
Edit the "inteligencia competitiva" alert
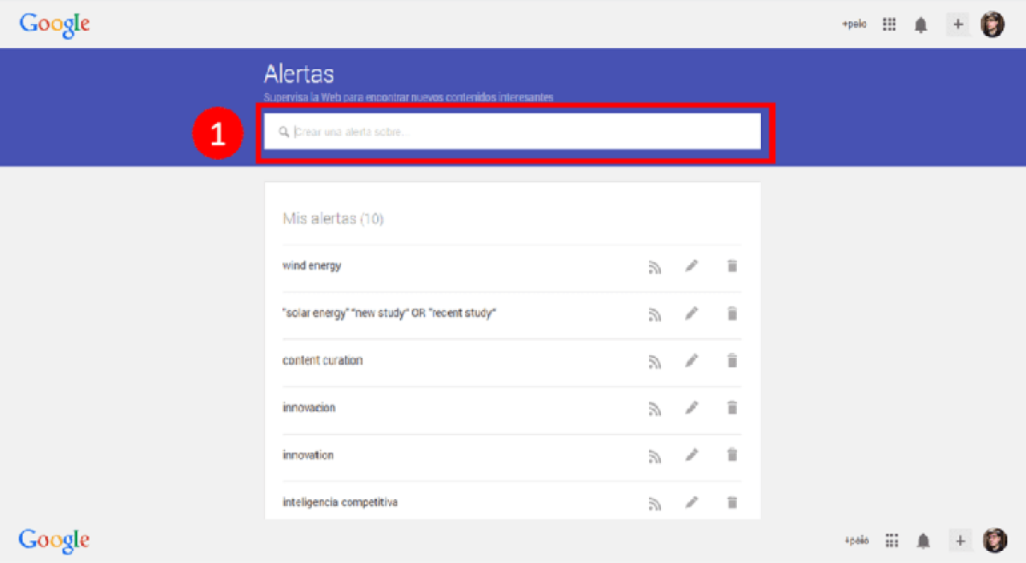[692, 502]
